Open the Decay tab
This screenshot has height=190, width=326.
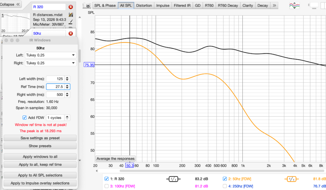[263, 5]
